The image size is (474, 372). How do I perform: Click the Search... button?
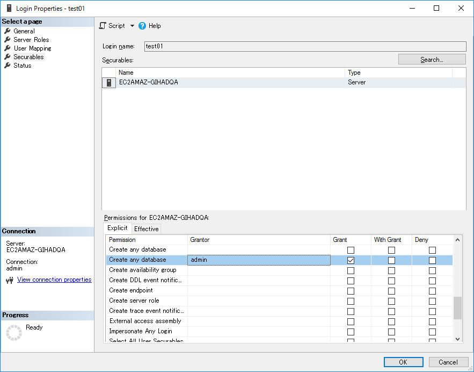[432, 60]
